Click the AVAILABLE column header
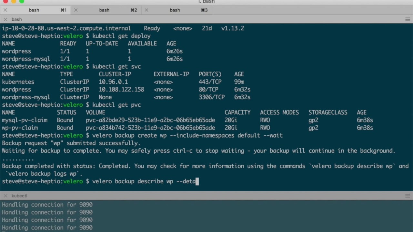This screenshot has width=413, height=232. [x=142, y=43]
